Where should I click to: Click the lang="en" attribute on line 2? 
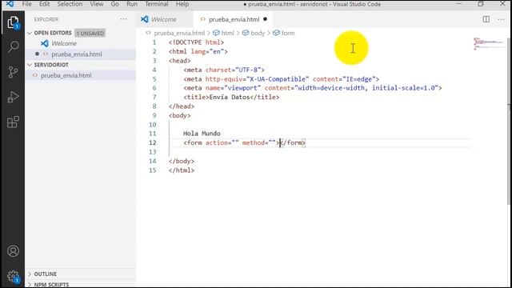tap(207, 51)
